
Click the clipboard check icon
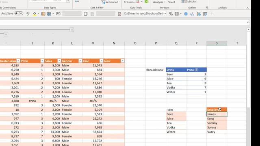(x=119, y=14)
